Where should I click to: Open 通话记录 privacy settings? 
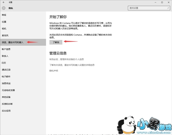point(6,70)
